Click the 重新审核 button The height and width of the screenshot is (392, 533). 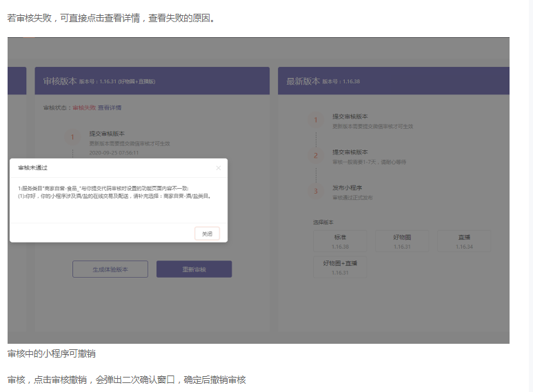pyautogui.click(x=194, y=269)
